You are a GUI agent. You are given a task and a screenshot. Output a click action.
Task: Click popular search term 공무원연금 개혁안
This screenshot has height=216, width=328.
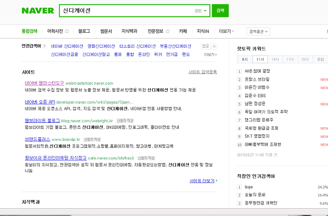(x=261, y=203)
